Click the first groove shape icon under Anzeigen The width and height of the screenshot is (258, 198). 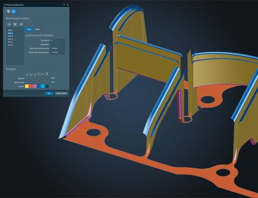point(27,74)
